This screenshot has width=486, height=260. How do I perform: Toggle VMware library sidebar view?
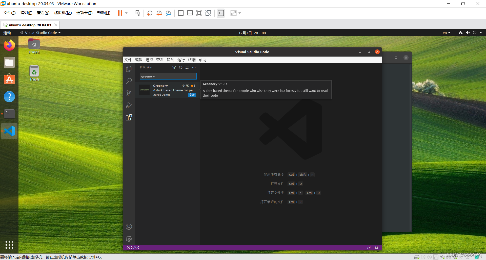click(181, 13)
